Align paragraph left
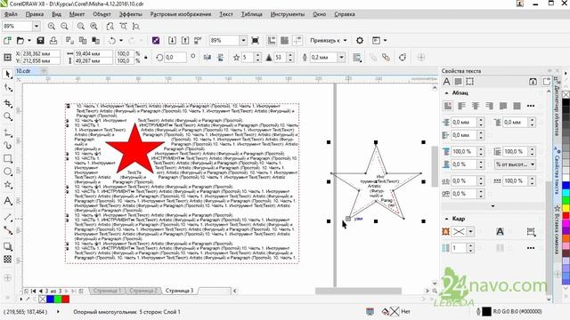The width and height of the screenshot is (570, 320). [461, 106]
